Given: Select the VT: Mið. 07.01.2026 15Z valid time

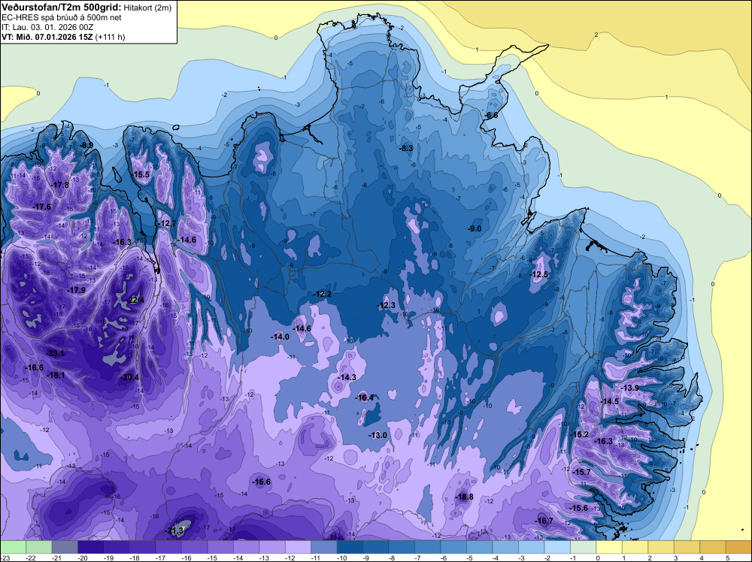Looking at the screenshot, I should pyautogui.click(x=47, y=37).
